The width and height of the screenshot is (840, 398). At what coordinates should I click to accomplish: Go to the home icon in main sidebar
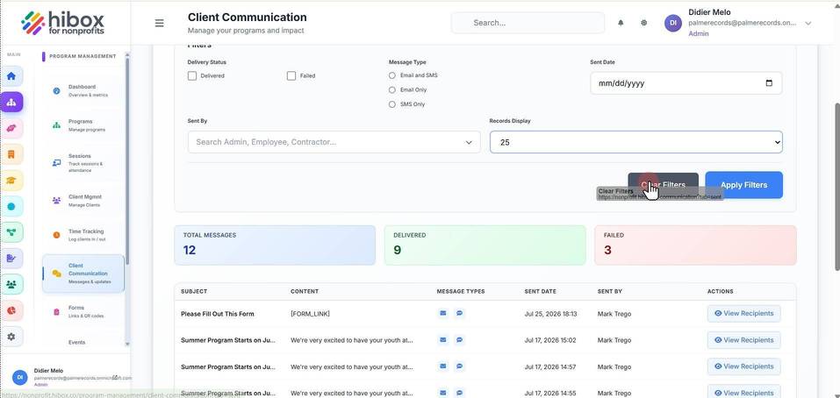pos(11,75)
